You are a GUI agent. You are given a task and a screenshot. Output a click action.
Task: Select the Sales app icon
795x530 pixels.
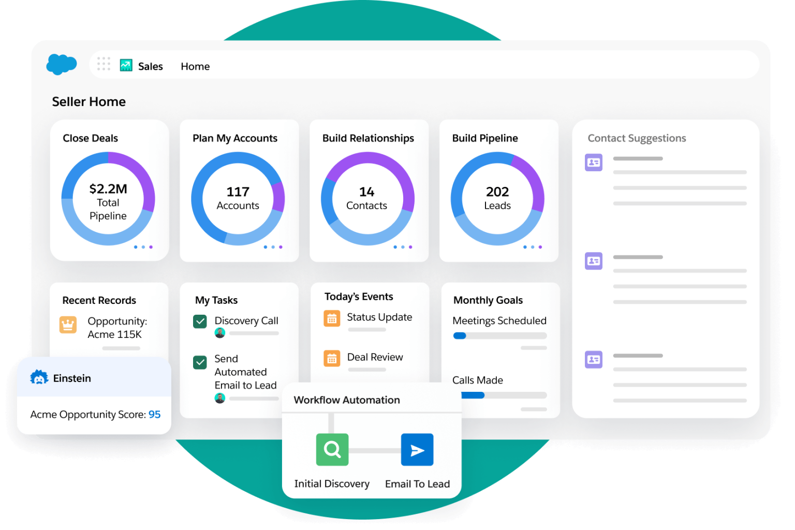[126, 65]
